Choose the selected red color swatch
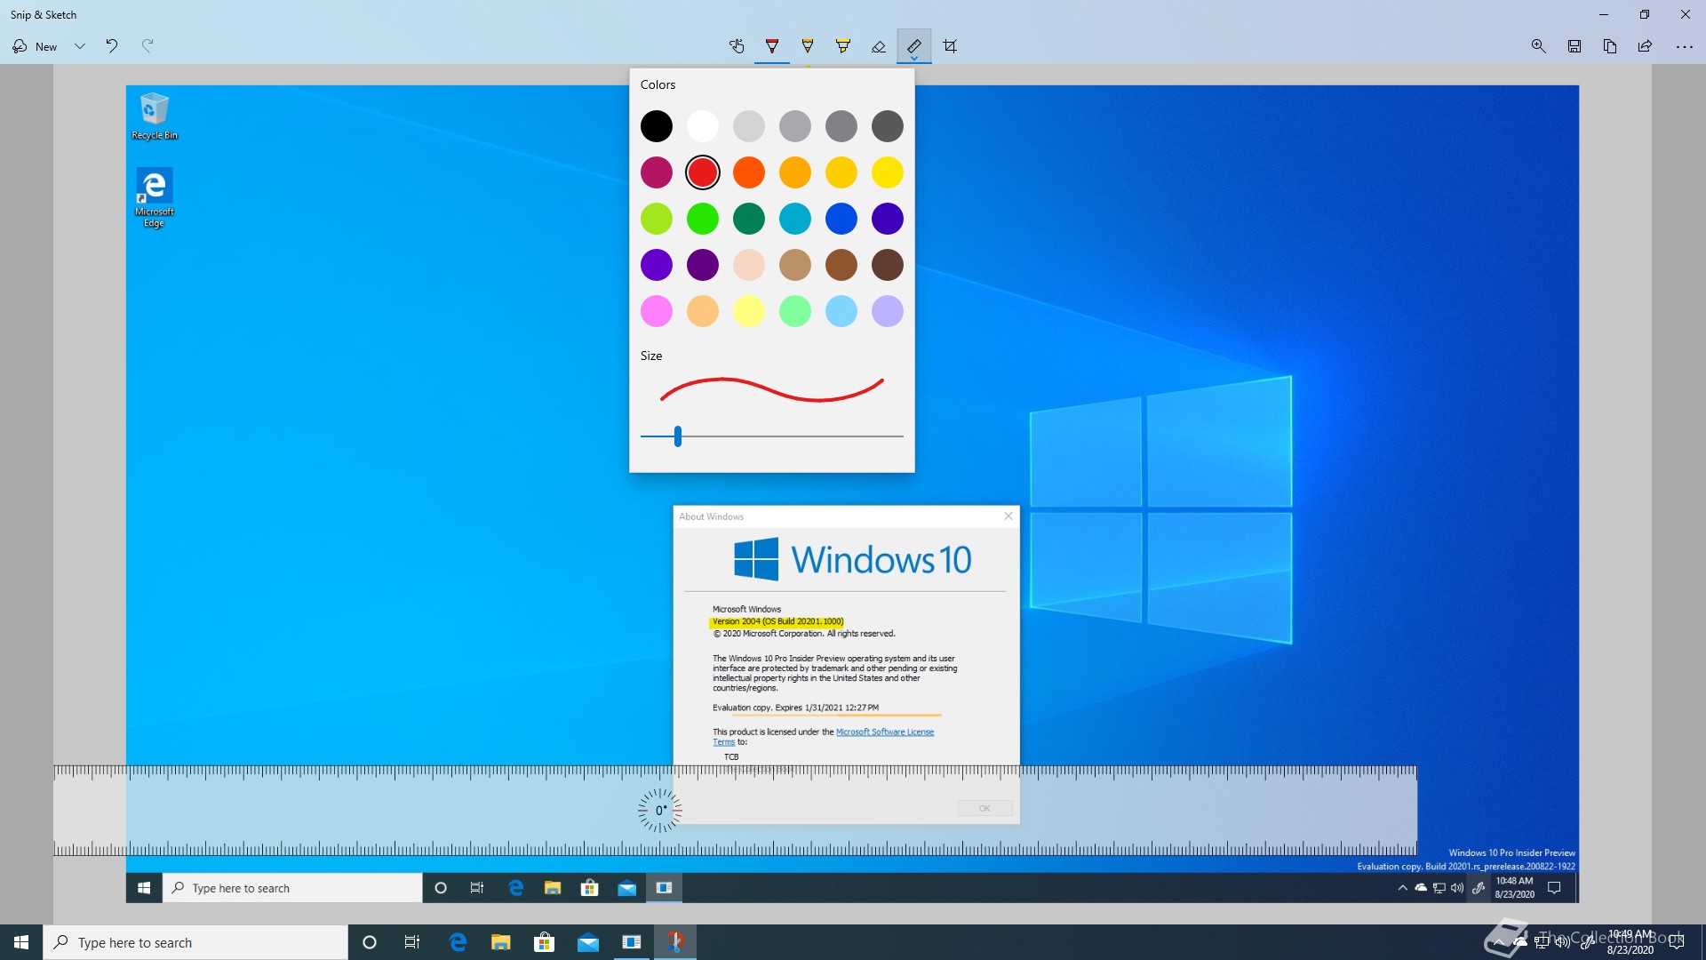Screen dimensions: 1706x960 [703, 172]
